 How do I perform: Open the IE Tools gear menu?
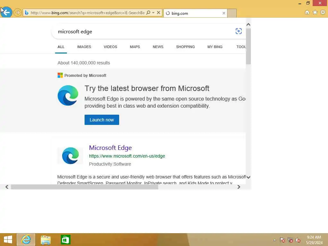coord(323,12)
